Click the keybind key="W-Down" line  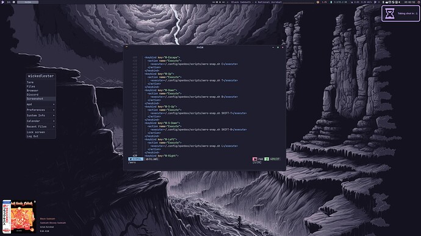click(x=160, y=90)
